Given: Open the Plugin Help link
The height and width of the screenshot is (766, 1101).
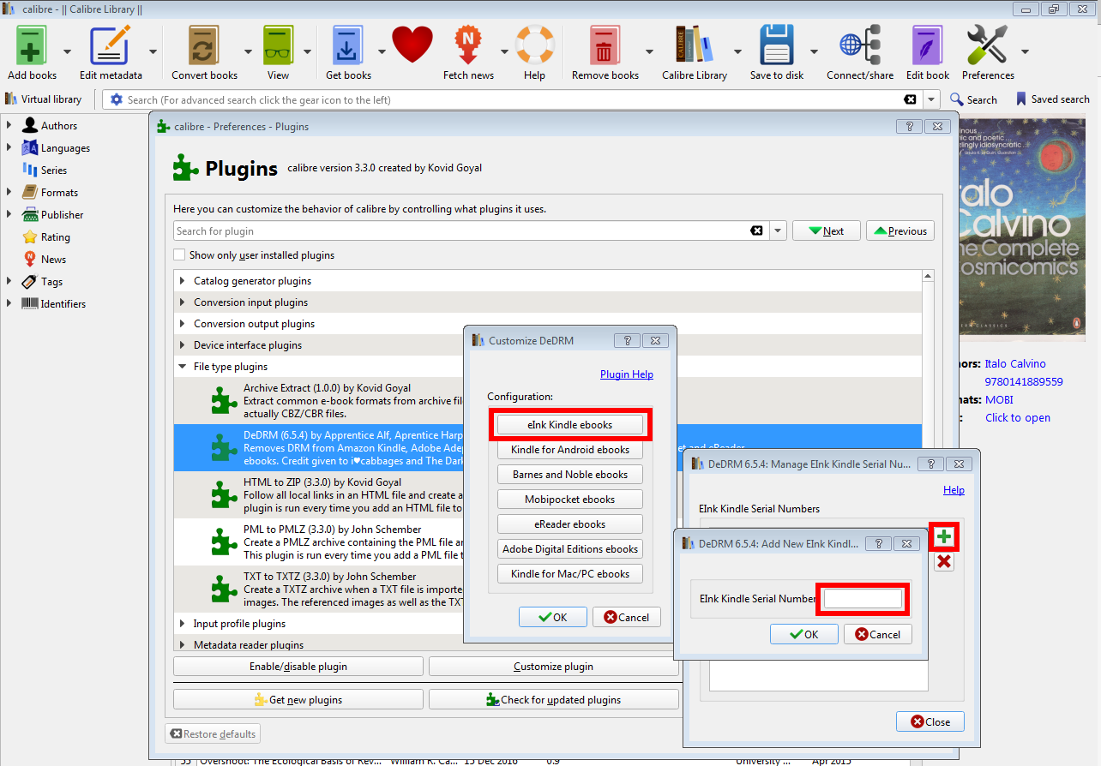Looking at the screenshot, I should [626, 374].
